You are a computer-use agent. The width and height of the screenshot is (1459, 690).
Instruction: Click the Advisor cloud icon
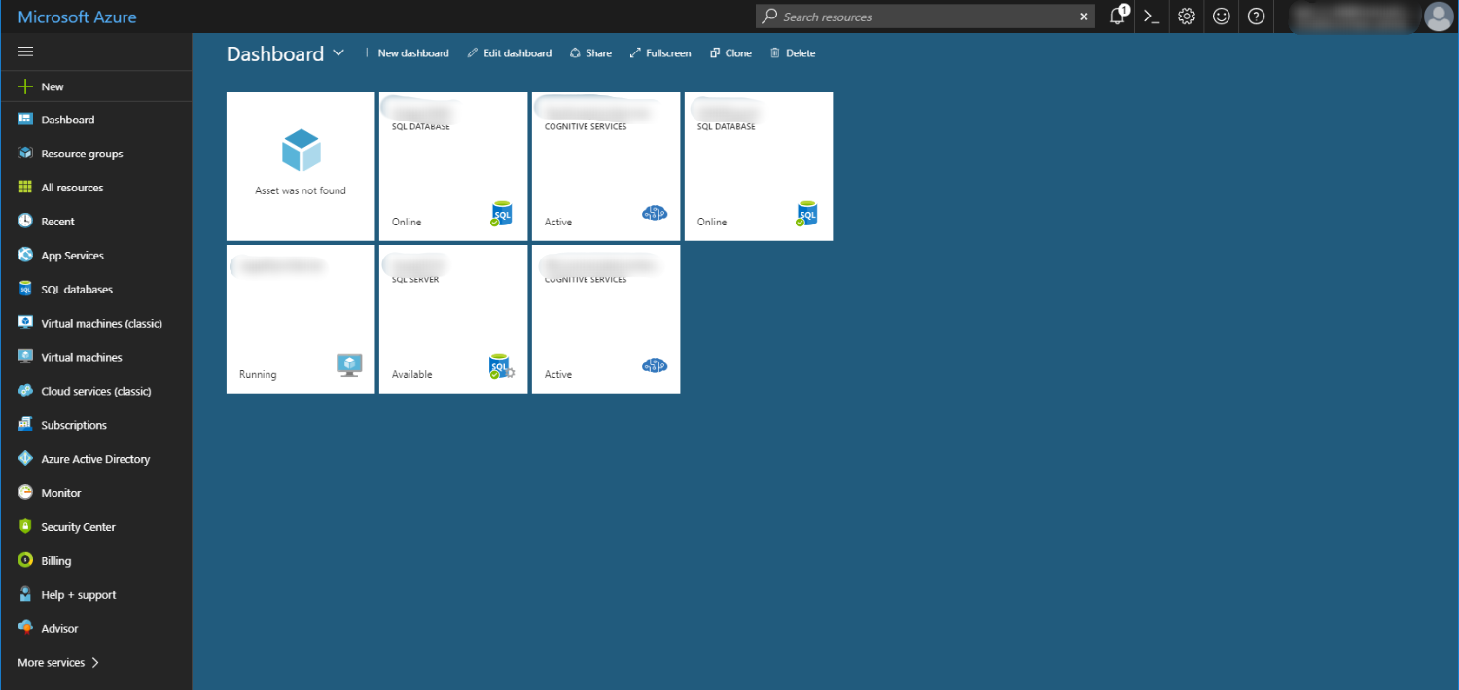[25, 628]
